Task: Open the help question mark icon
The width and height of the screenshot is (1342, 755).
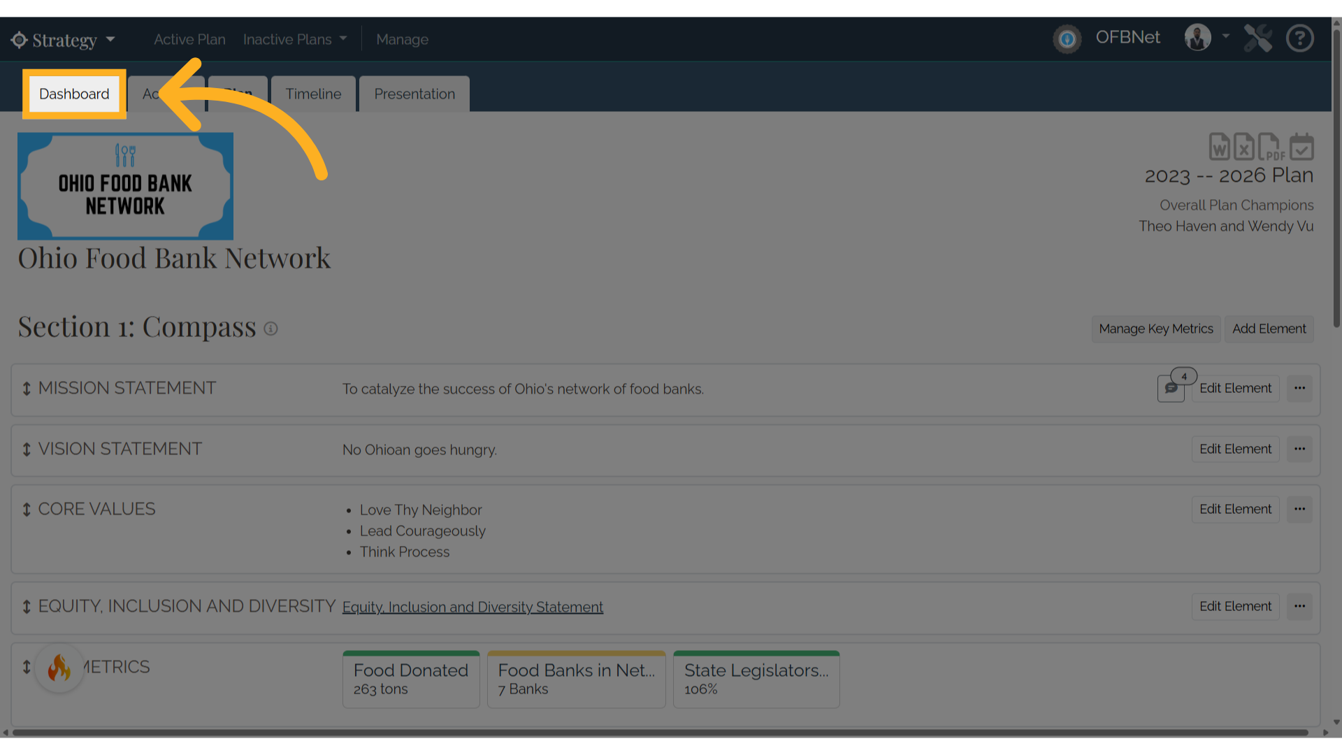Action: pyautogui.click(x=1300, y=38)
